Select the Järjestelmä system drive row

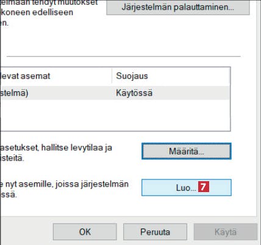(x=115, y=93)
